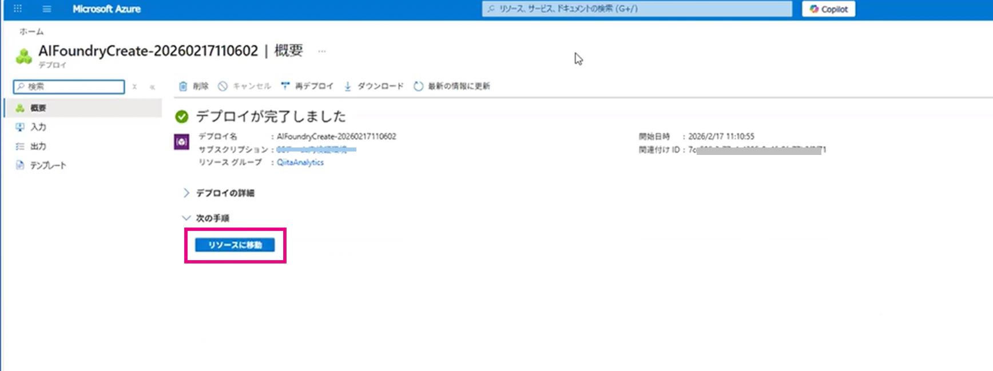Click 最新の情報に更新 refresh button

pyautogui.click(x=452, y=86)
